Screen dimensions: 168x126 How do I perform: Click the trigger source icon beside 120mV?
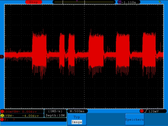(141, 111)
